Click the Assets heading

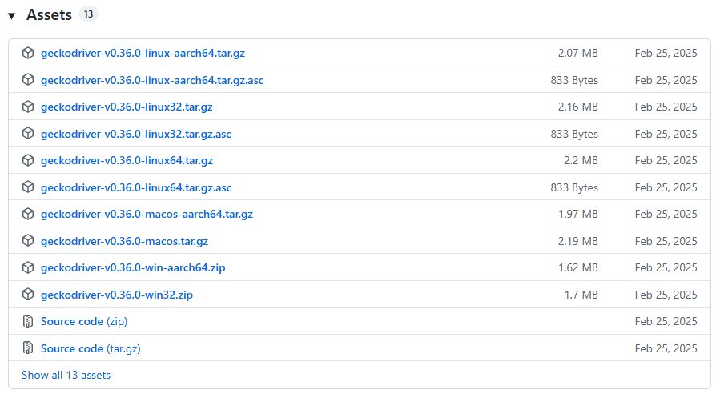(49, 14)
